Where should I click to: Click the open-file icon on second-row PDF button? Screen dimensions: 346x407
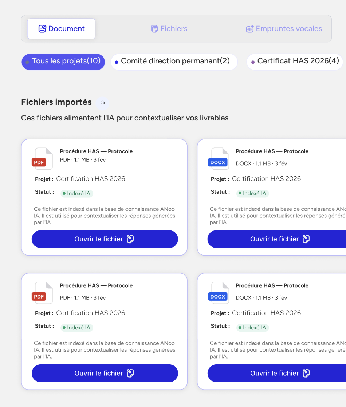tap(130, 373)
